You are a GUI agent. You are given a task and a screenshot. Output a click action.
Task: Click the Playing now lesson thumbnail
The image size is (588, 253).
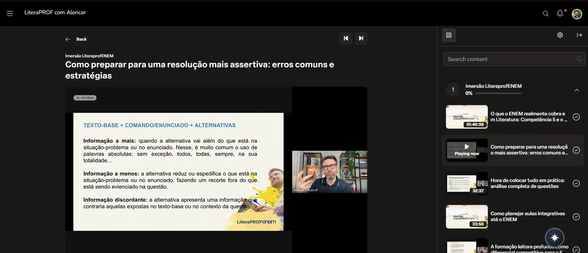(x=467, y=150)
